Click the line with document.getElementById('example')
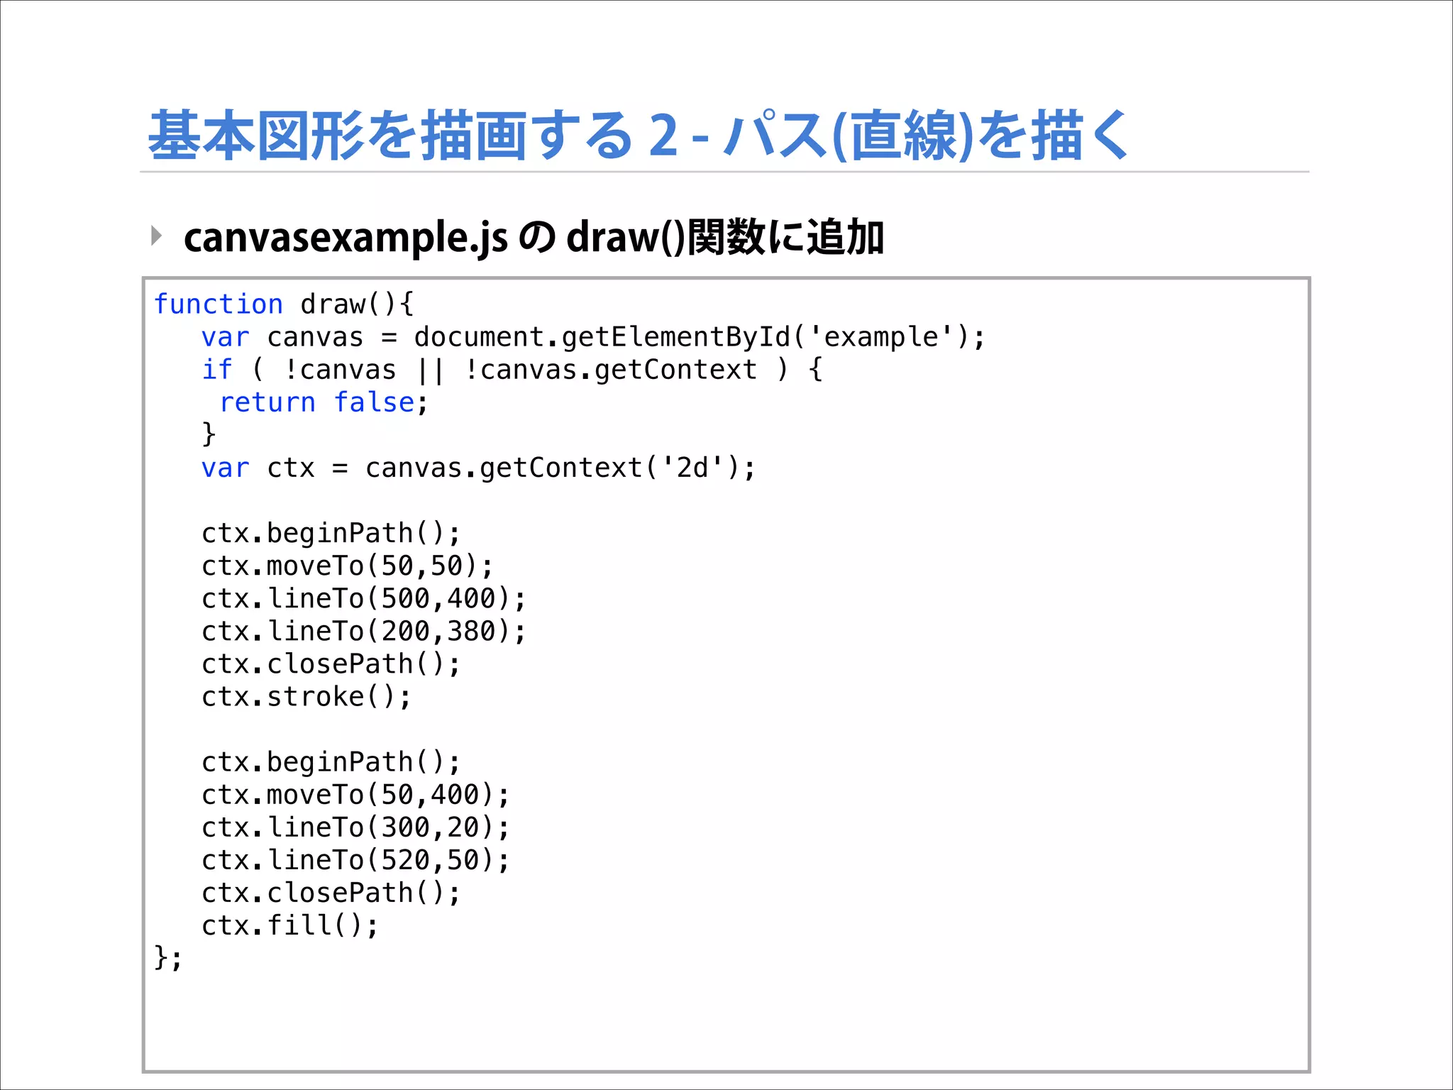The width and height of the screenshot is (1453, 1090). coord(593,337)
